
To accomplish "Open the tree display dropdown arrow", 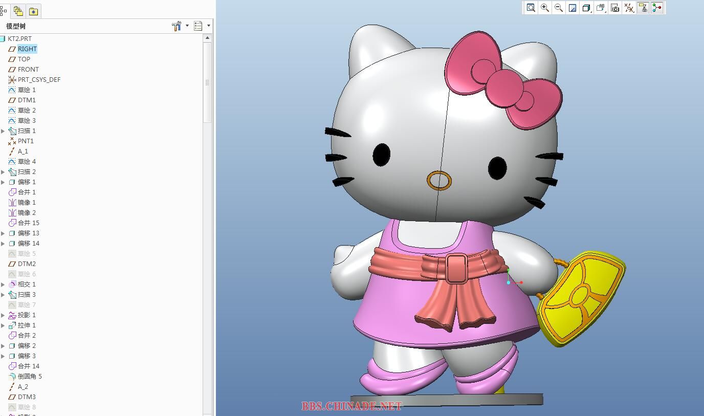I will pyautogui.click(x=208, y=26).
